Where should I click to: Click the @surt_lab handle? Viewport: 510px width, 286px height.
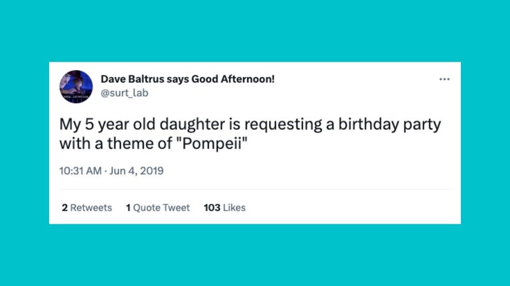click(124, 93)
